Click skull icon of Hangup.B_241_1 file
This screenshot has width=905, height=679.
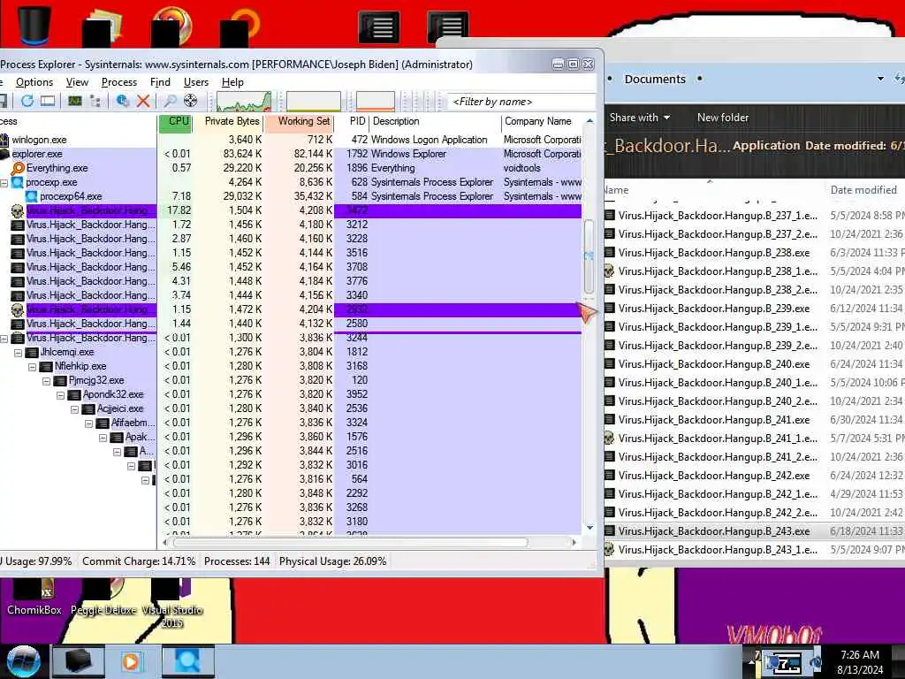pyautogui.click(x=609, y=439)
